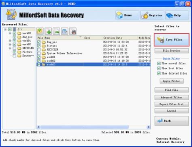Open File Preview
This screenshot has width=192, height=147.
click(172, 51)
